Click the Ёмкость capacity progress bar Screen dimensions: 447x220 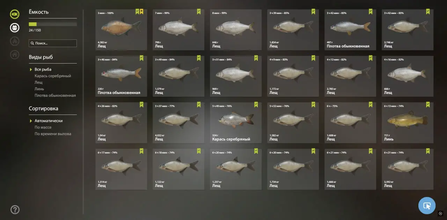[x=53, y=24]
